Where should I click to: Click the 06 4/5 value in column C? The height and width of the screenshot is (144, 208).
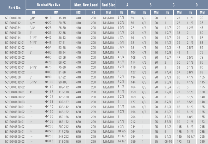pyautogui.click(x=169, y=141)
